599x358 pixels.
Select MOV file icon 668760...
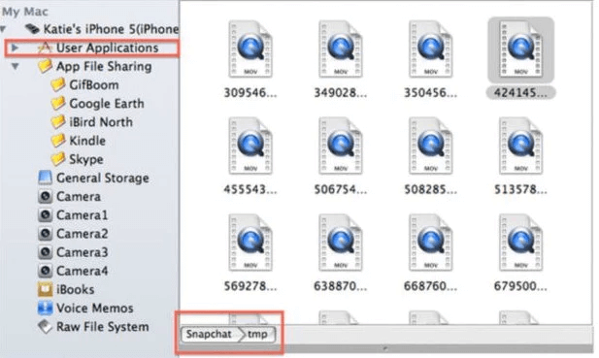coord(430,243)
